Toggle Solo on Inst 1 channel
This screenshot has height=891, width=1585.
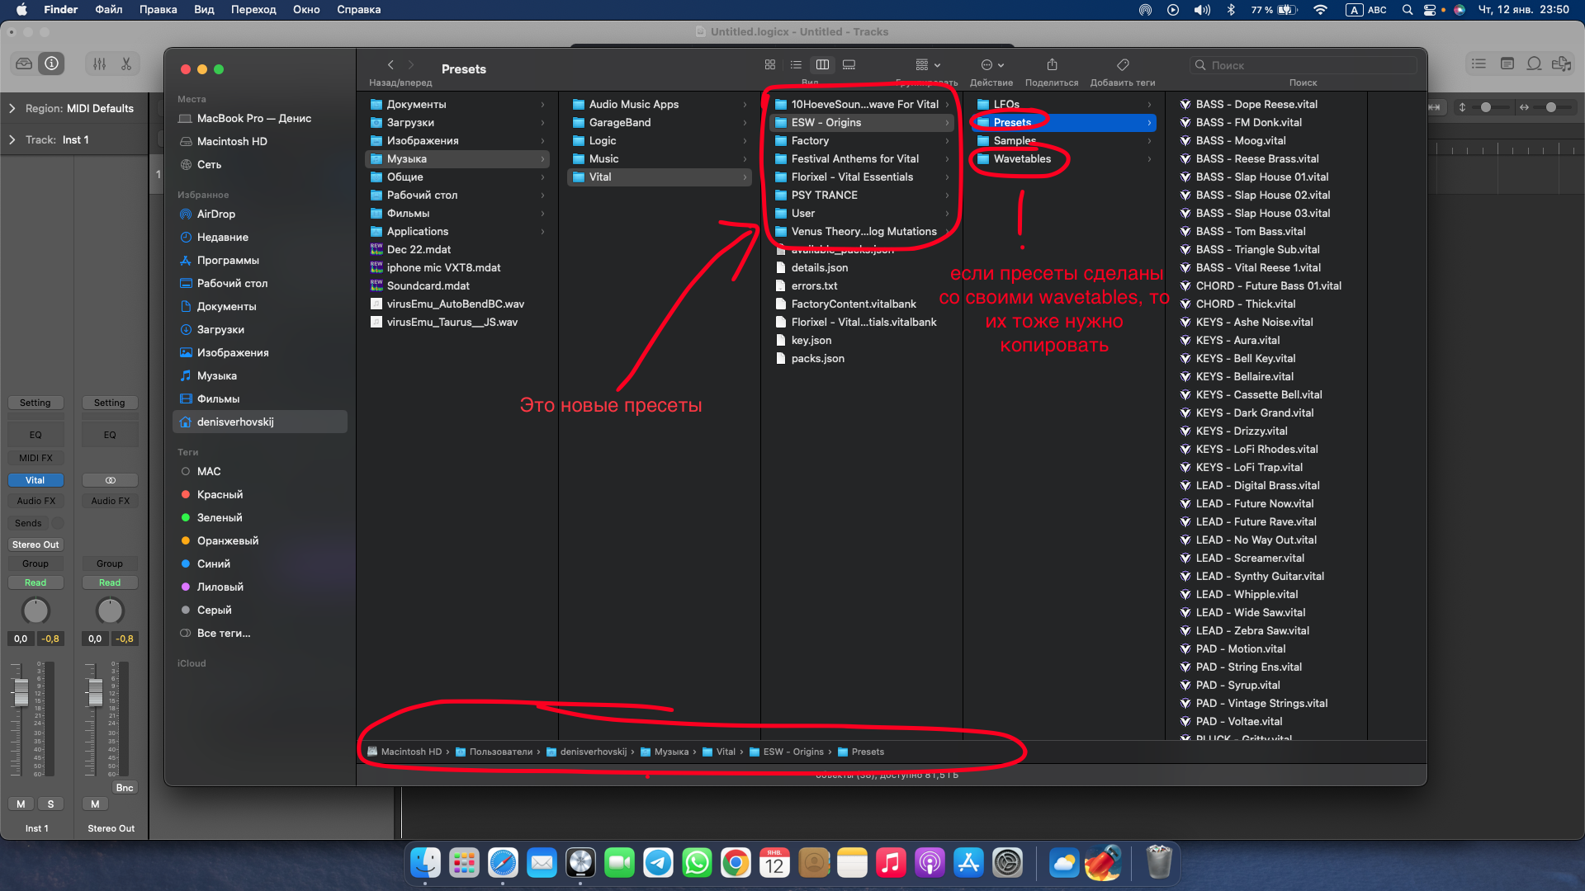(50, 804)
